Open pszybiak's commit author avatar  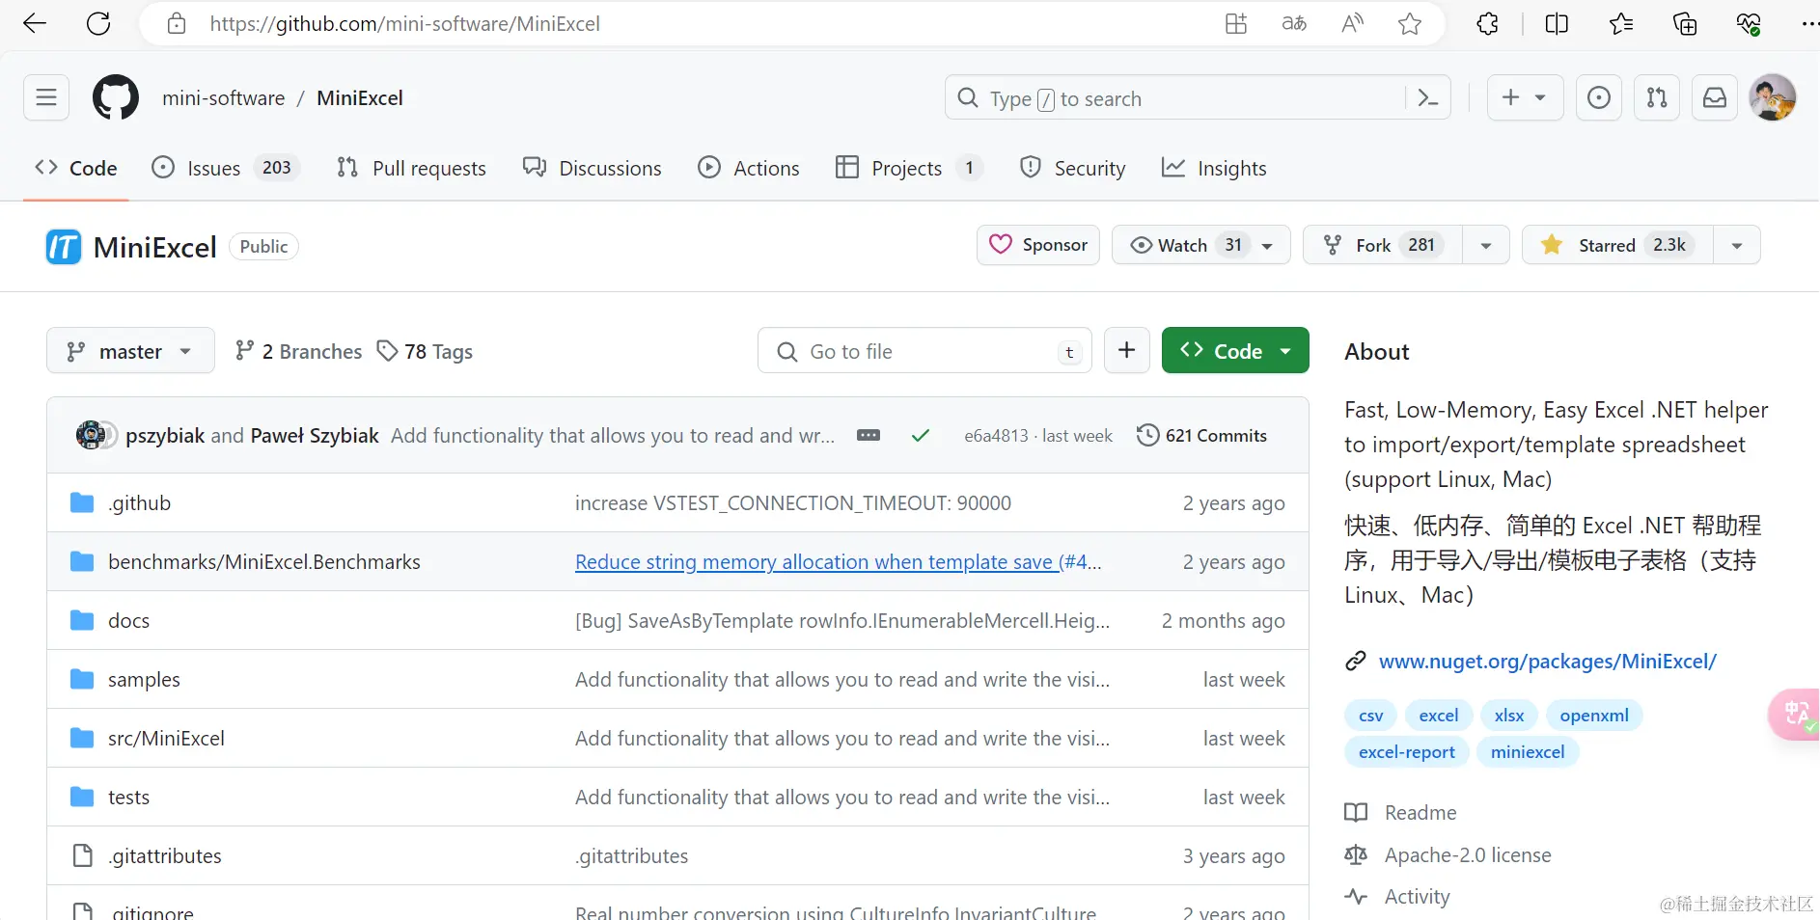(x=91, y=435)
